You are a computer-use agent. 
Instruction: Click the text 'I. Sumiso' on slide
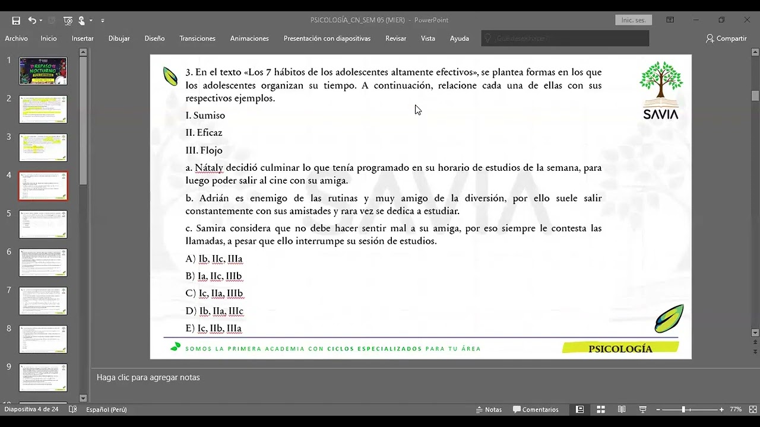(x=205, y=115)
